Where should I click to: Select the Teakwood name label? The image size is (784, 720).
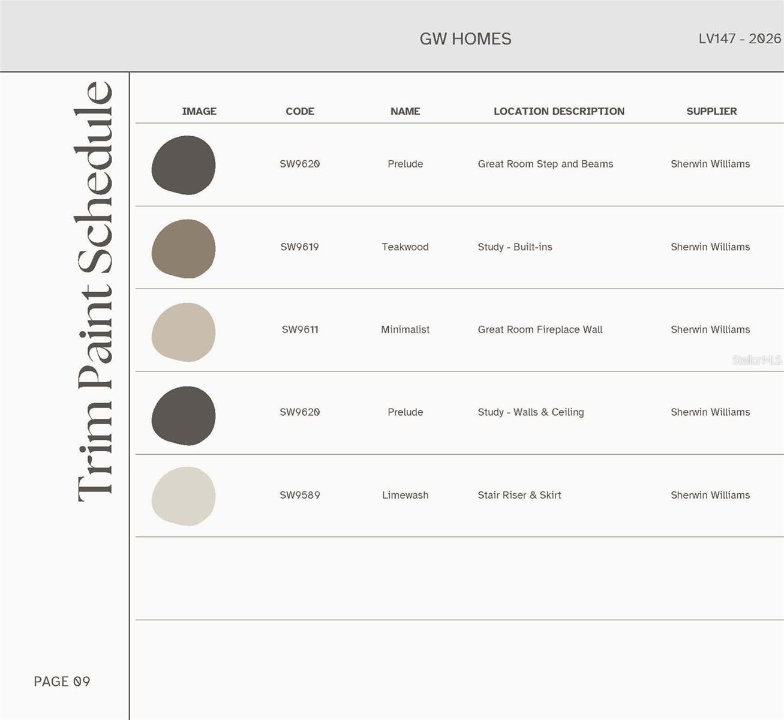405,247
